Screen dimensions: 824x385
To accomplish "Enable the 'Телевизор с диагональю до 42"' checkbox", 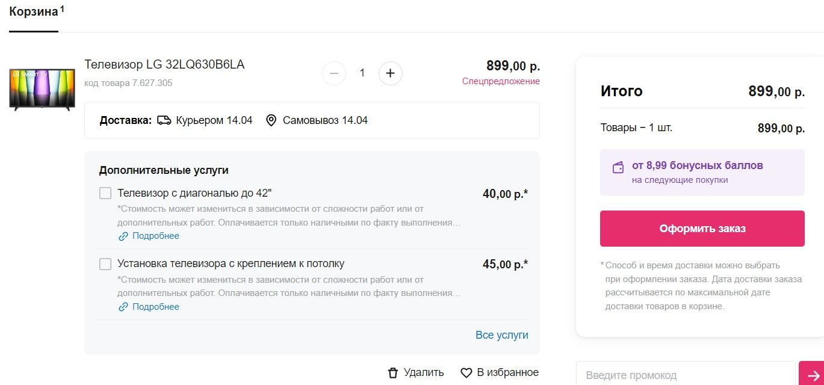I will point(105,193).
